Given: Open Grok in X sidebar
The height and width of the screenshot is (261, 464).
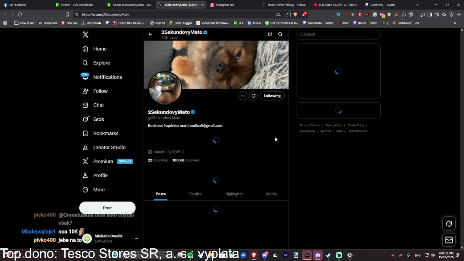Looking at the screenshot, I should pos(93,119).
